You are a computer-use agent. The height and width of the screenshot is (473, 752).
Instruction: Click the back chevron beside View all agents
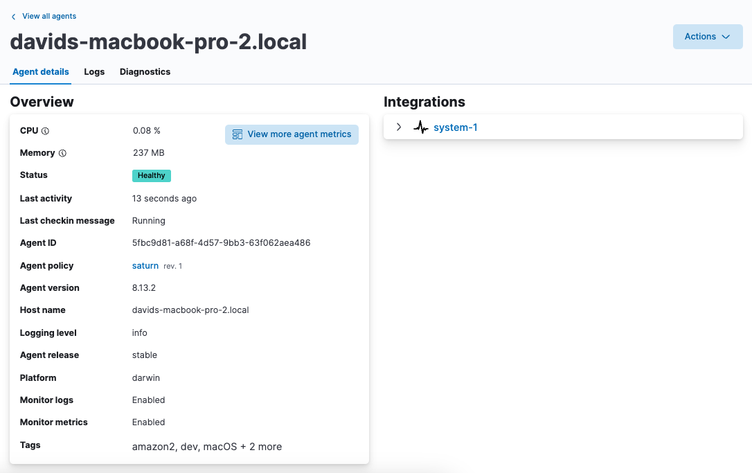13,17
